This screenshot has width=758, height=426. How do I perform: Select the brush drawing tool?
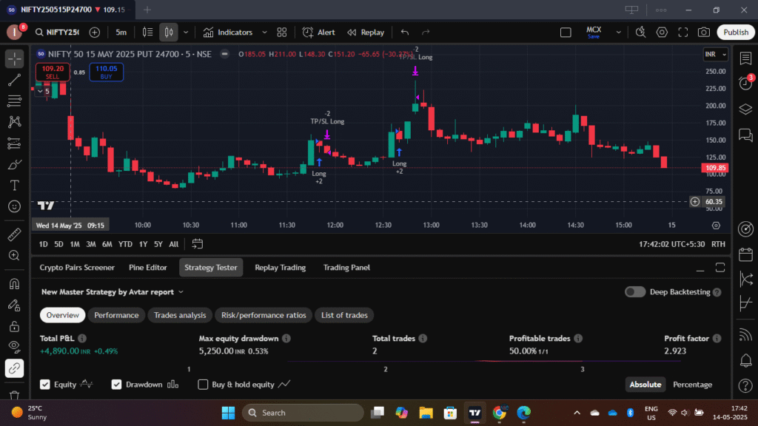tap(15, 165)
